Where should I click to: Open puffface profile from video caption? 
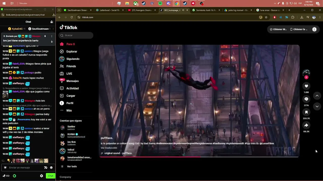107,138
